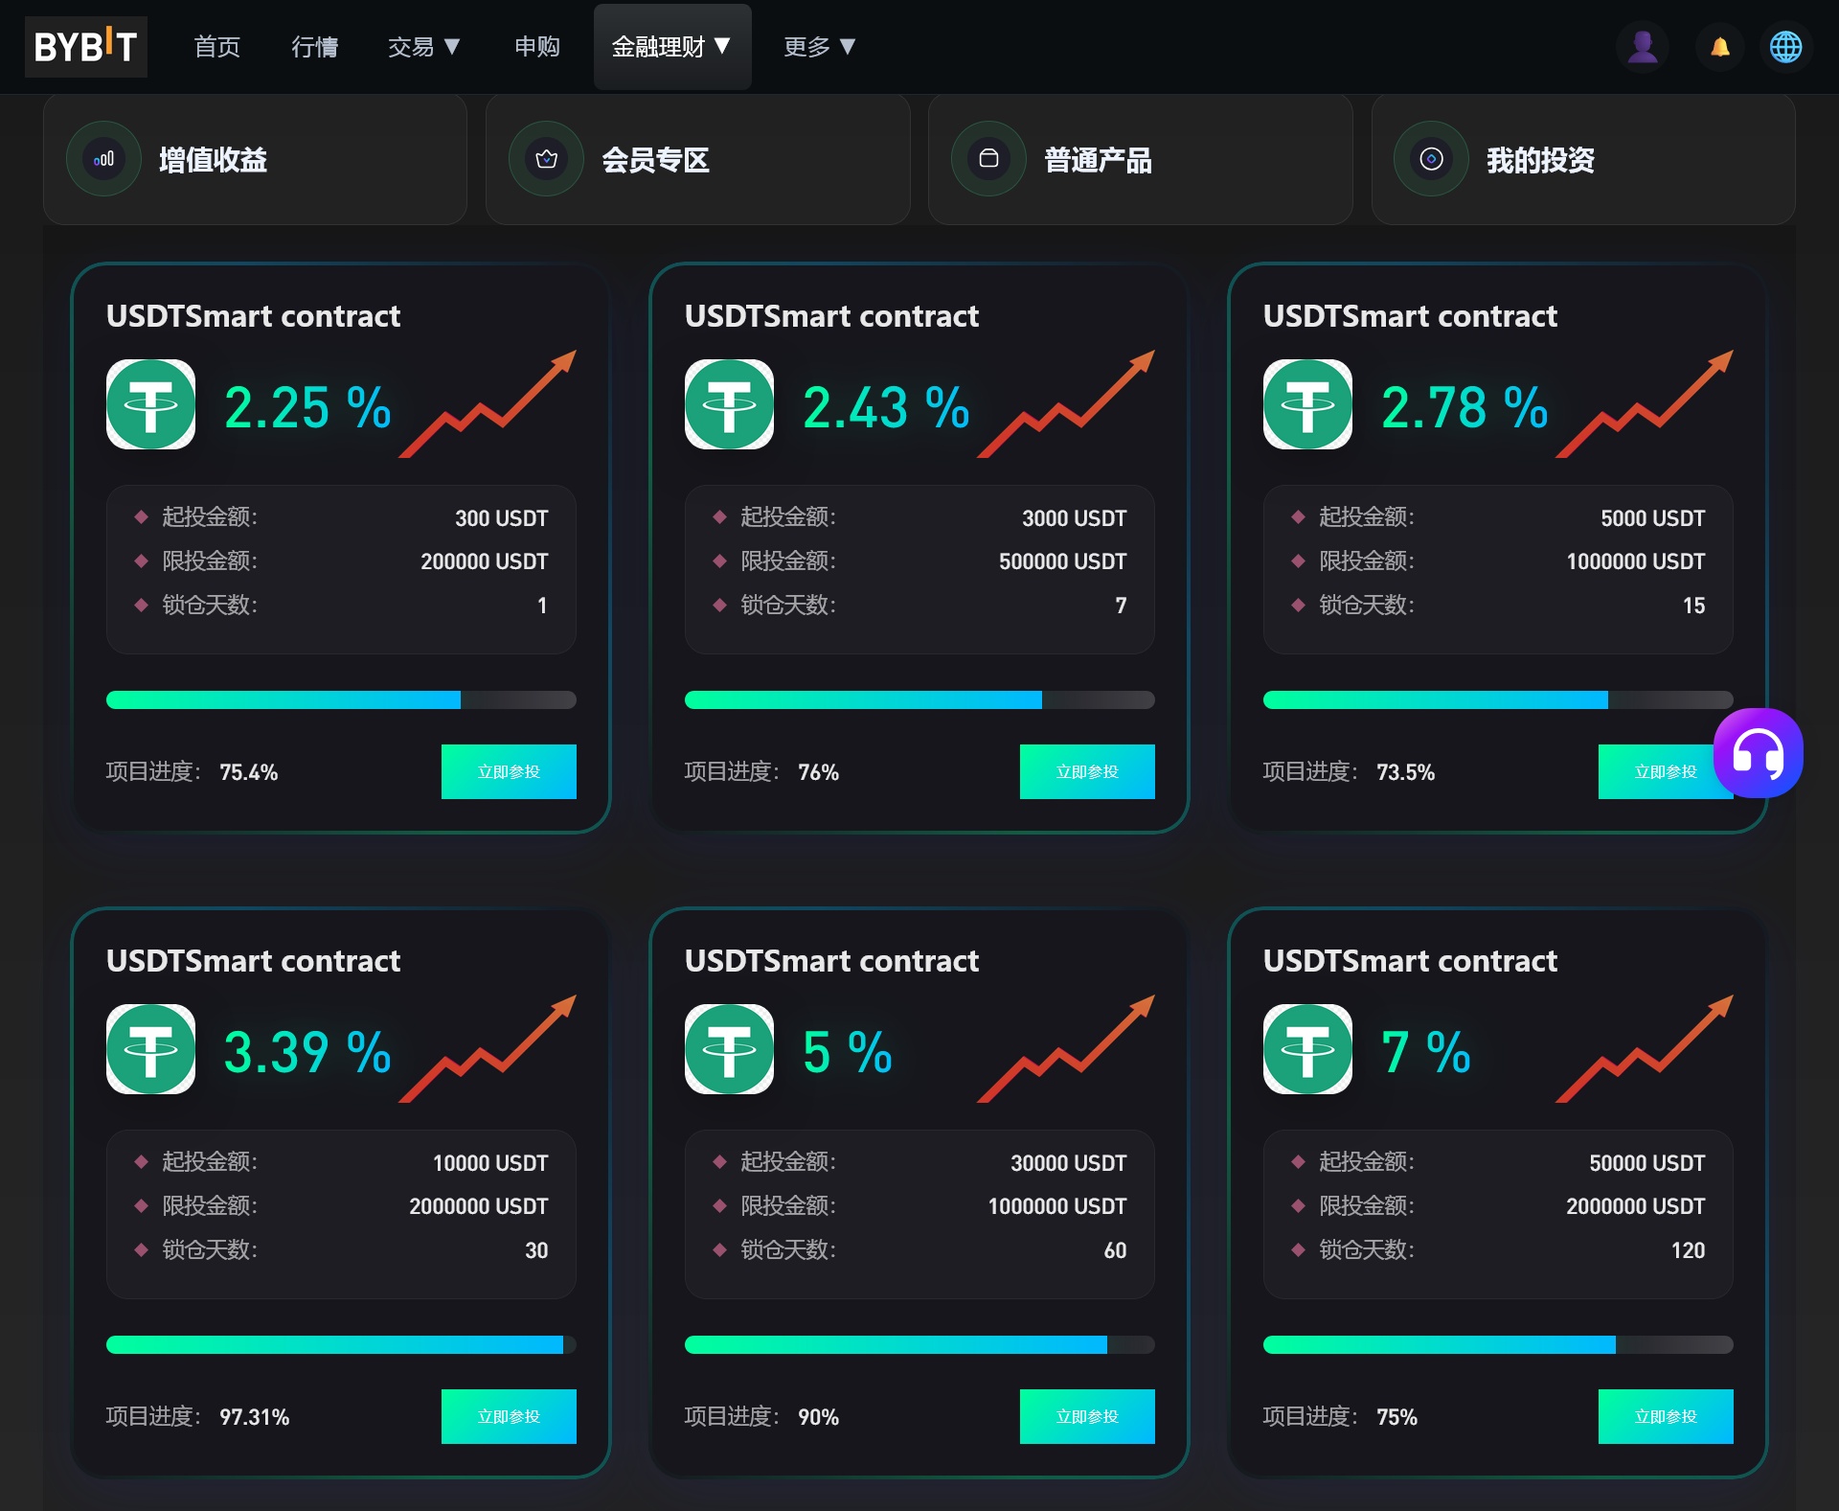Click the Tether icon on the 7% card
The image size is (1839, 1511).
click(1307, 1049)
